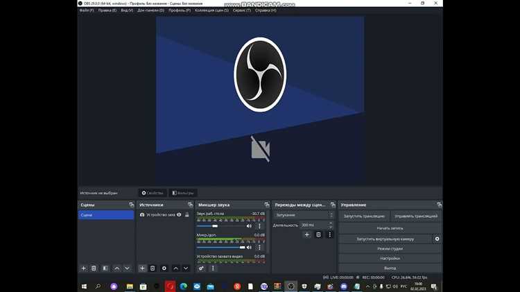The image size is (520, 292).
Task: Move the source up in Sources panel
Action: [x=176, y=268]
